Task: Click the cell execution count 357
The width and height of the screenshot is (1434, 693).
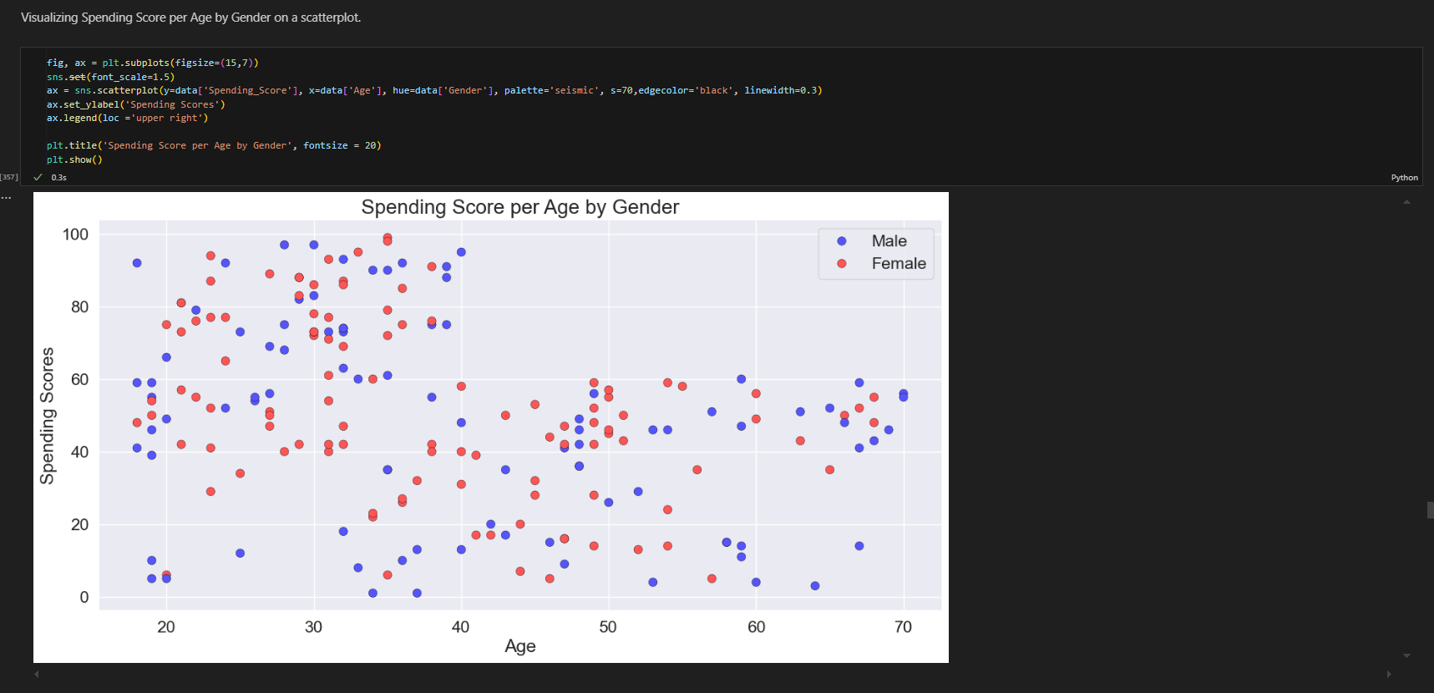Action: [9, 177]
